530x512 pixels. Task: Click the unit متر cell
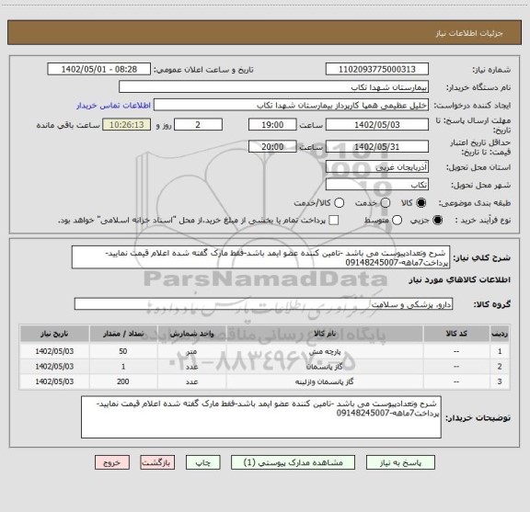[x=191, y=351]
